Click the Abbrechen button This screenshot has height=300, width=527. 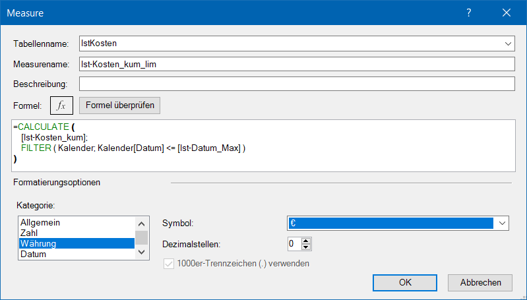(x=480, y=282)
